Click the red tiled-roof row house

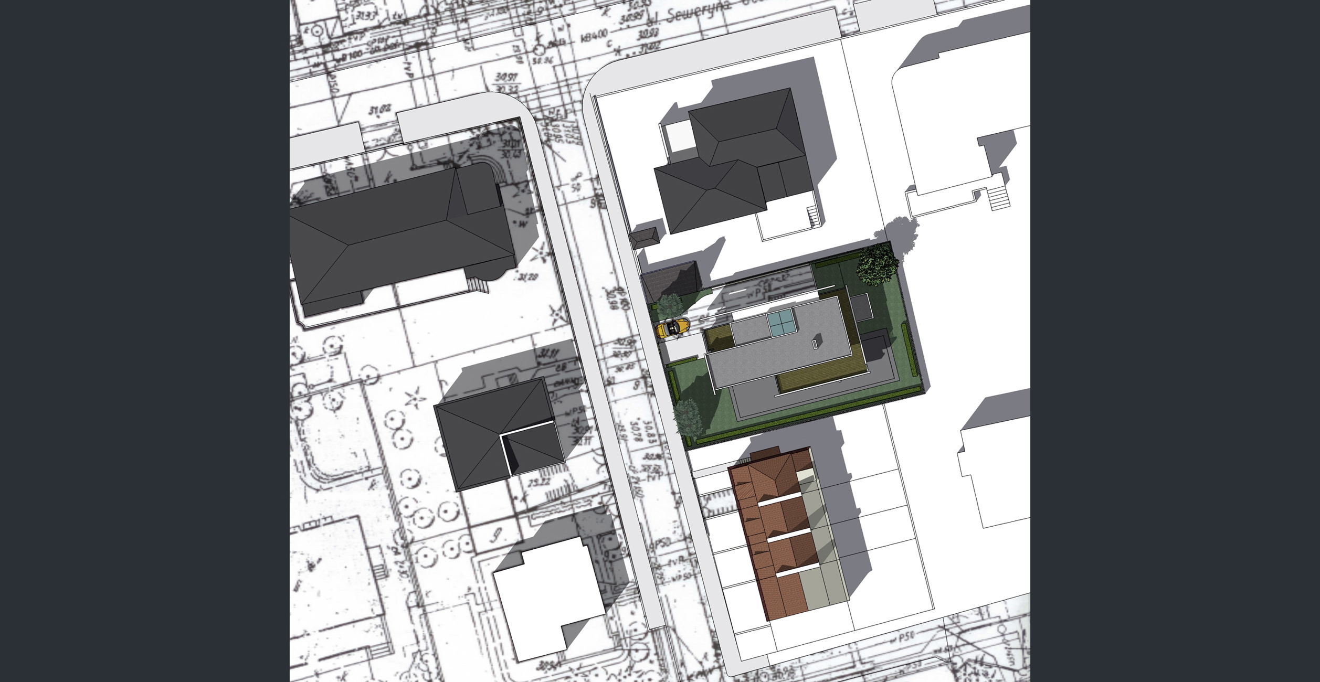point(787,534)
